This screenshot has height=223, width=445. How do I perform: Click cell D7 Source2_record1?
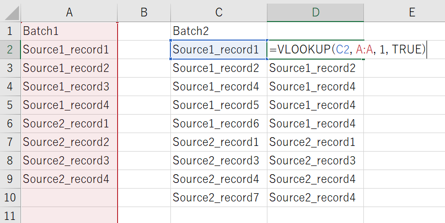click(x=315, y=142)
